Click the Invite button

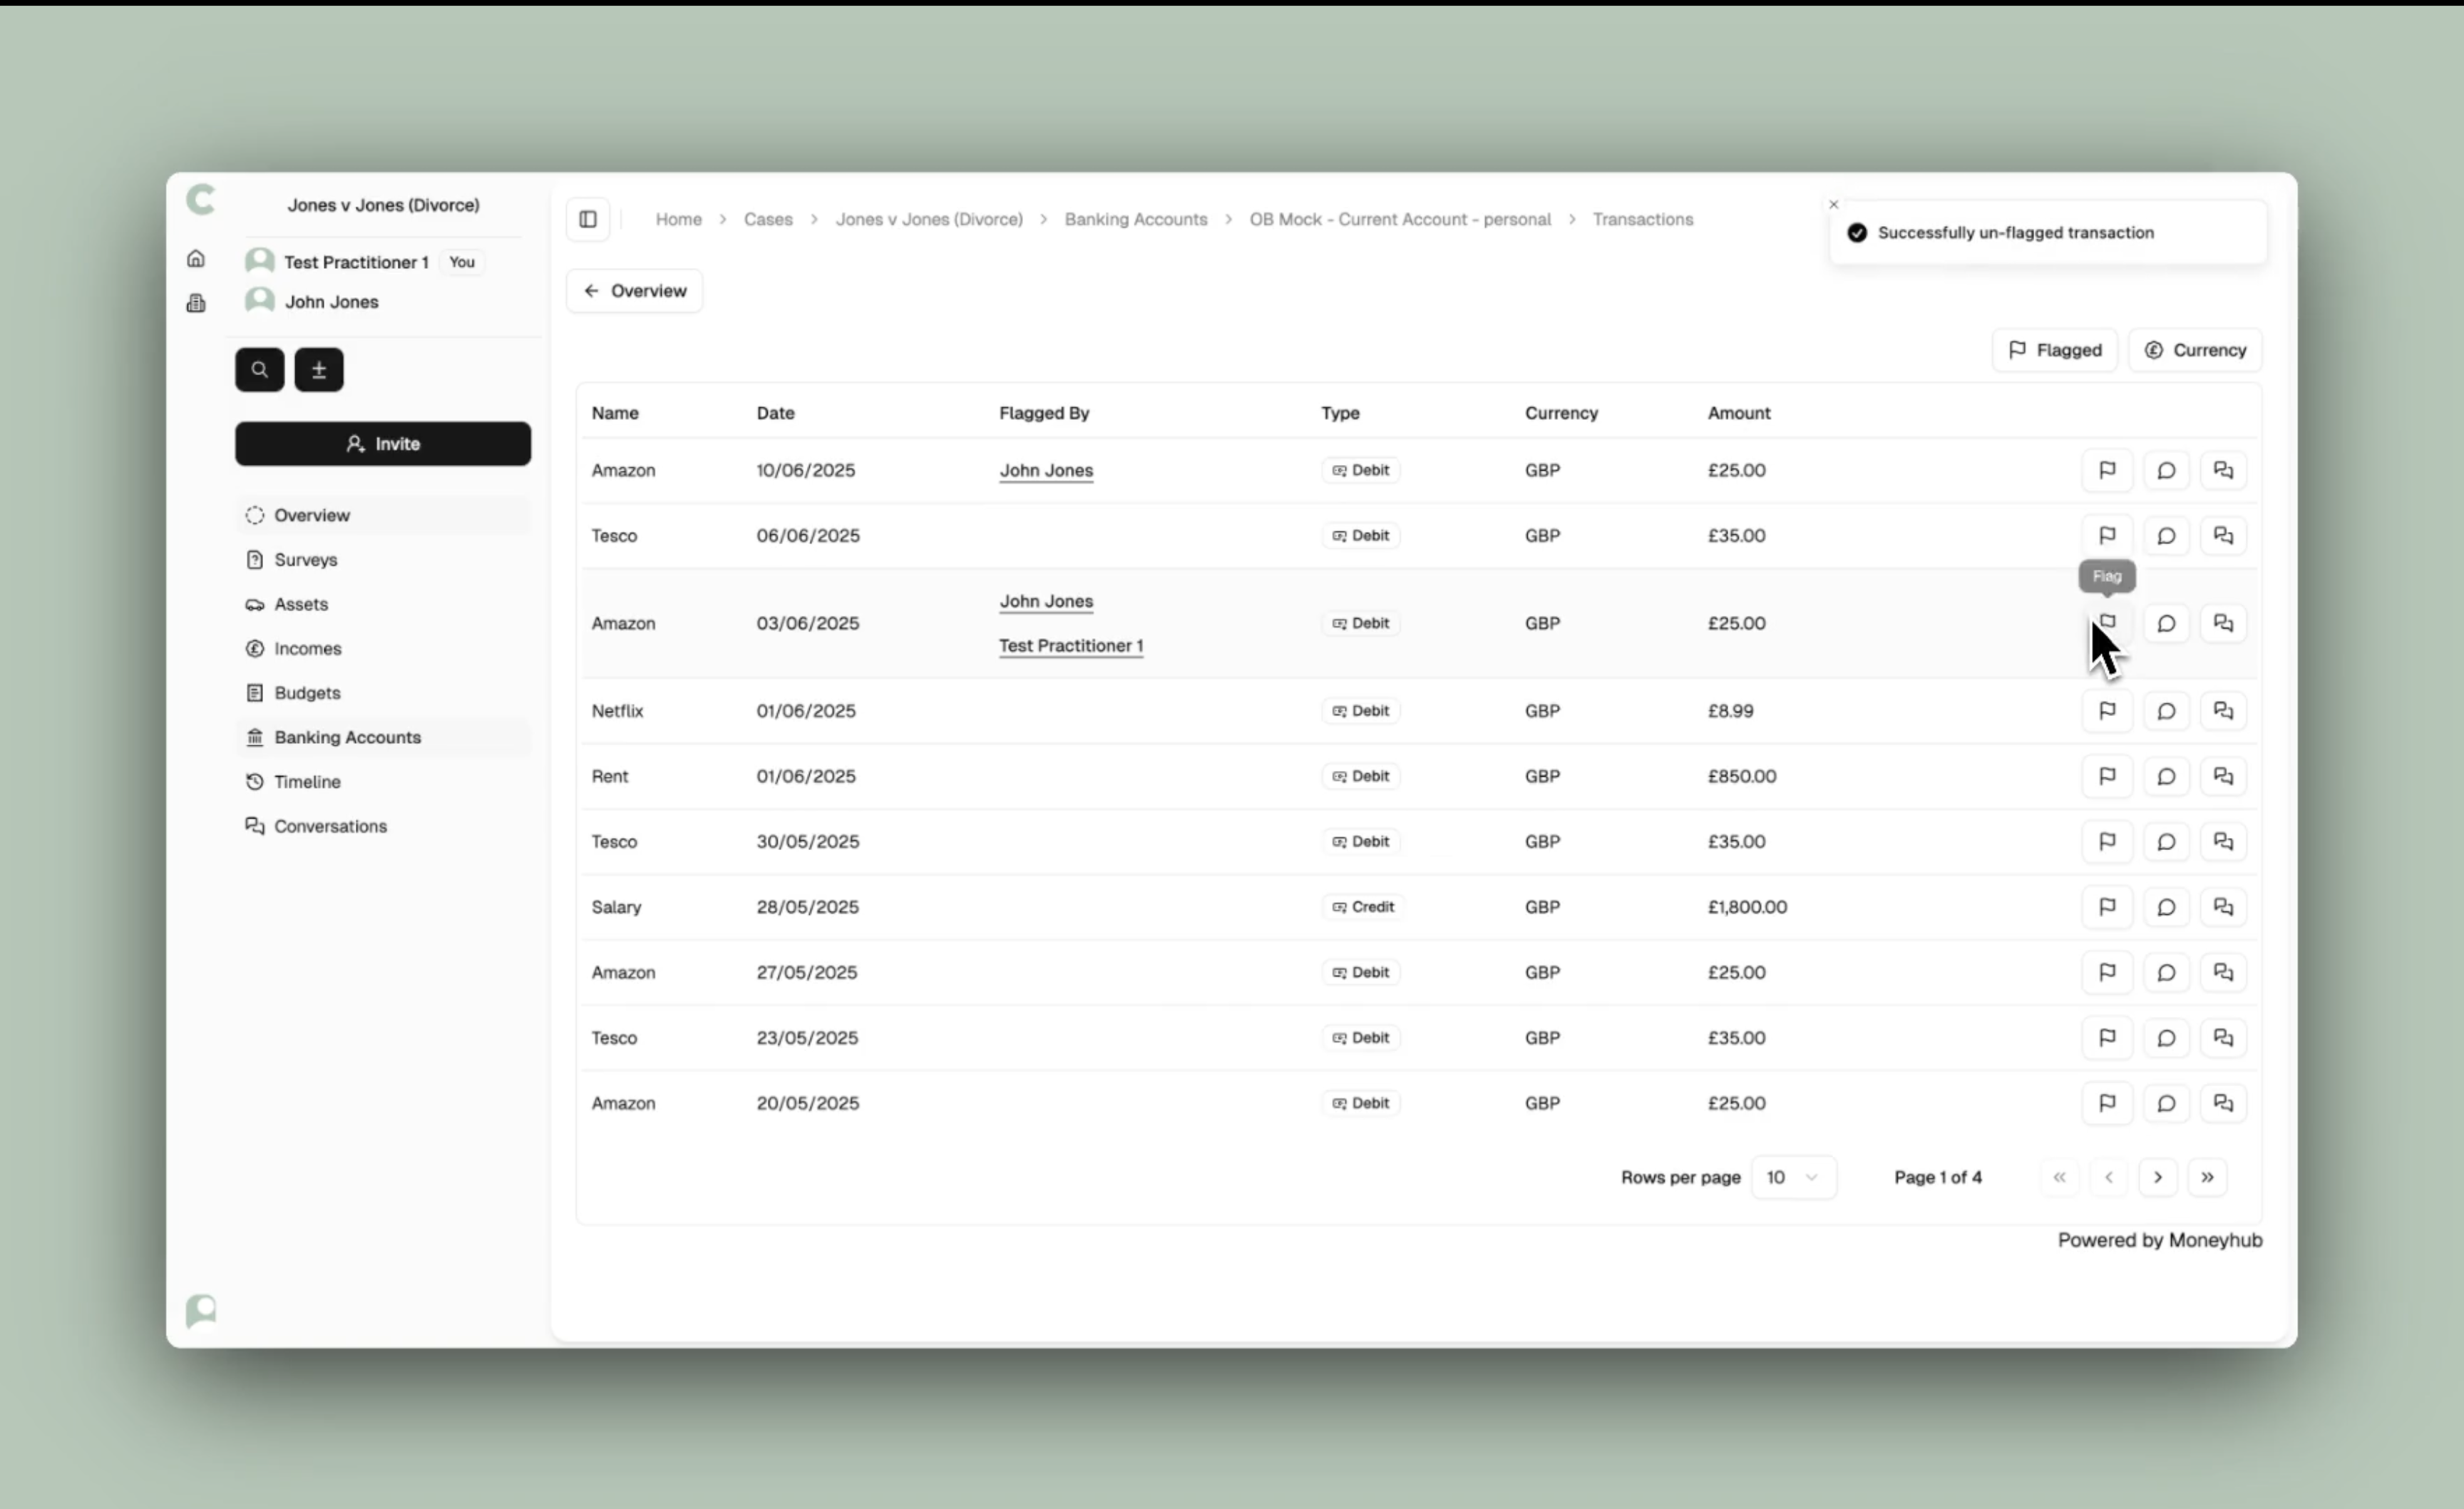tap(383, 444)
